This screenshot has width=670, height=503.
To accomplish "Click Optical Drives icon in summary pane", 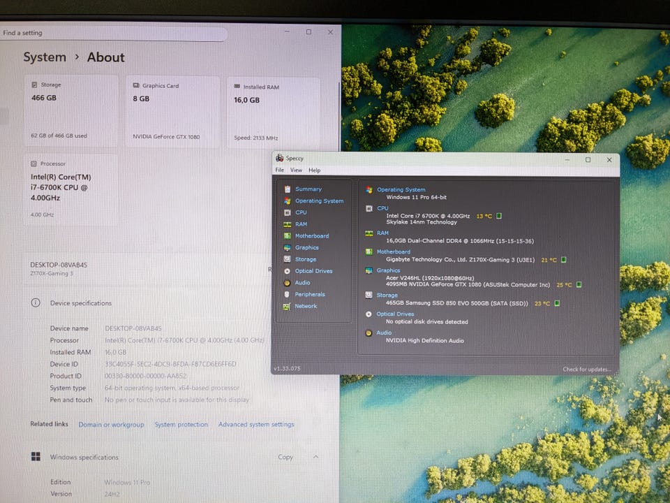I will click(368, 314).
